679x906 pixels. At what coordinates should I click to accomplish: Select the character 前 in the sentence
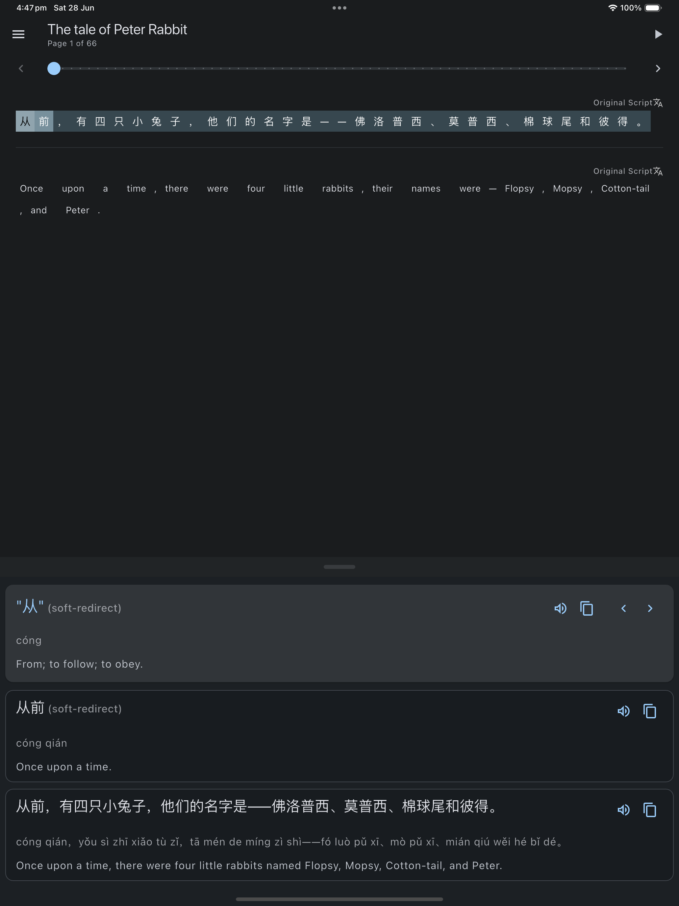pos(44,121)
